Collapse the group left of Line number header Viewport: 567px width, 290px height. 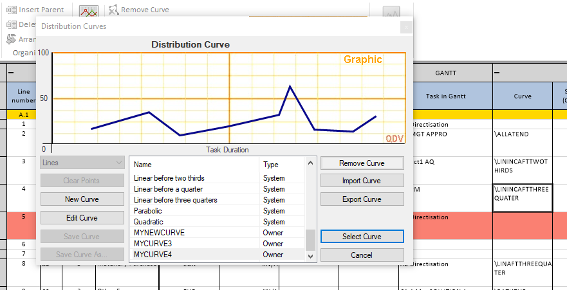coord(11,73)
